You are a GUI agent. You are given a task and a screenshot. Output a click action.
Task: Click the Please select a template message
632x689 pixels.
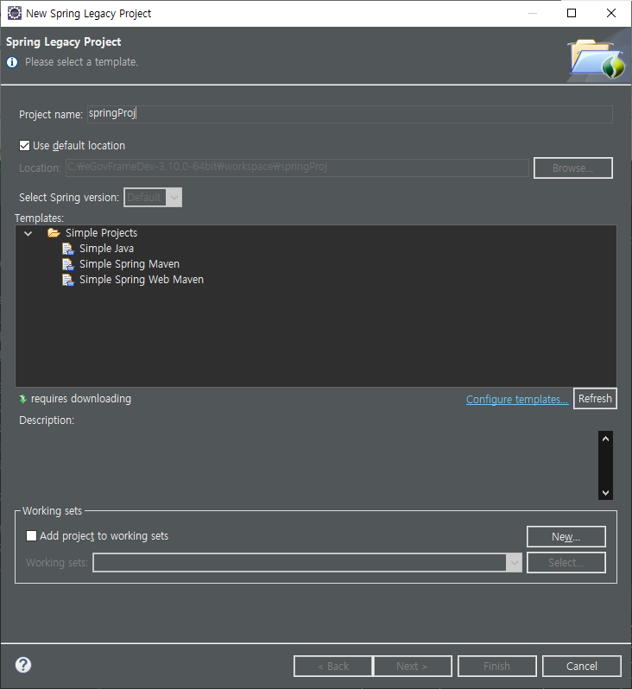tap(81, 62)
